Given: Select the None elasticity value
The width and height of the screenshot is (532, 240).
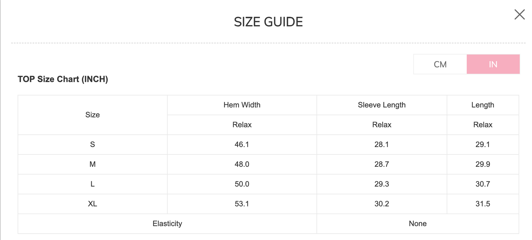Looking at the screenshot, I should [x=417, y=224].
